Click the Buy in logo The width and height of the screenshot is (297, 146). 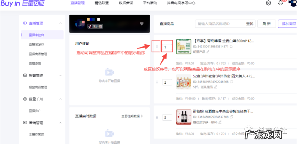tap(22, 3)
